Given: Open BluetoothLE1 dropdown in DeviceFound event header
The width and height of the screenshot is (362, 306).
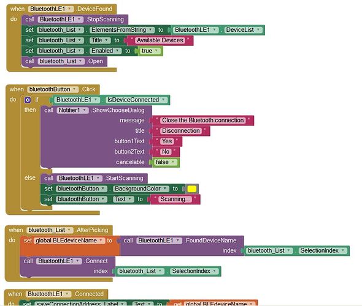Looking at the screenshot, I should point(51,9).
